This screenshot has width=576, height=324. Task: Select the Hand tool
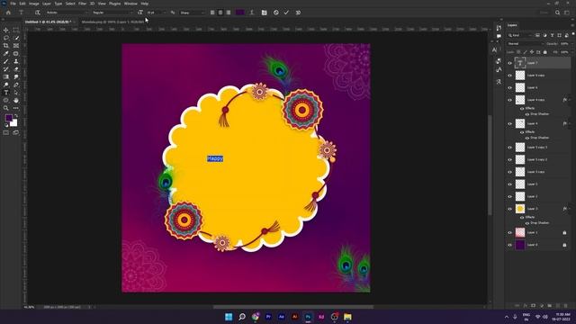tap(16, 100)
